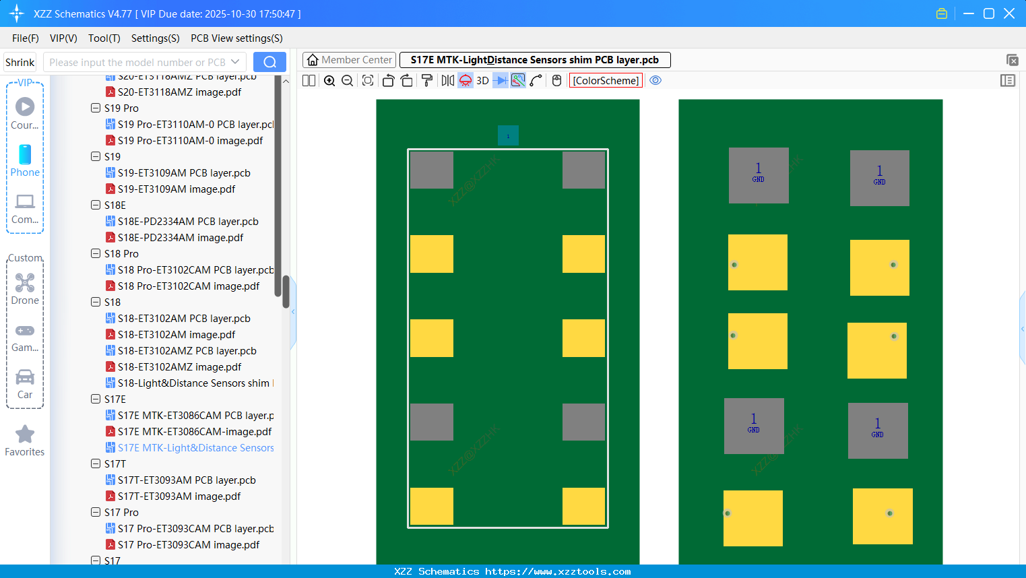Mirror the PCB layout horizontally

coord(447,80)
